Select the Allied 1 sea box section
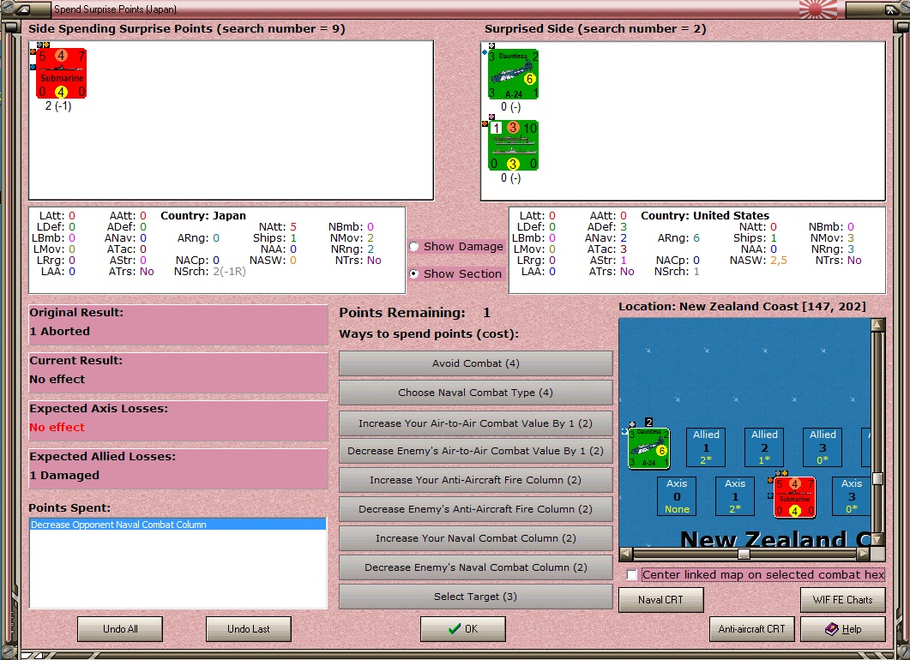910x660 pixels. (706, 447)
